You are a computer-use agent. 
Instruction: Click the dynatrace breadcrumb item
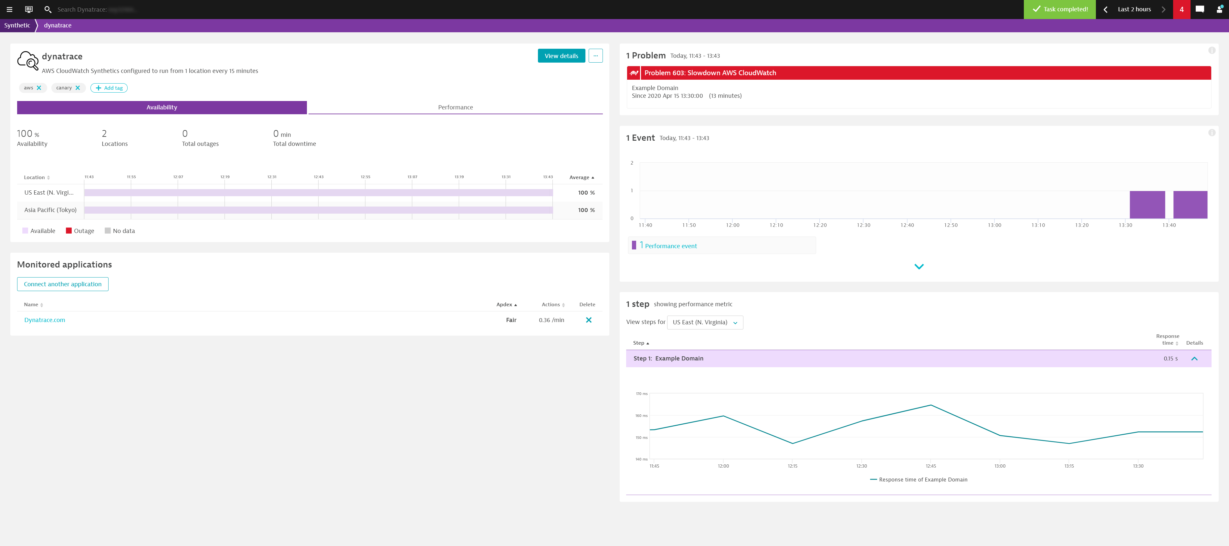(x=58, y=25)
